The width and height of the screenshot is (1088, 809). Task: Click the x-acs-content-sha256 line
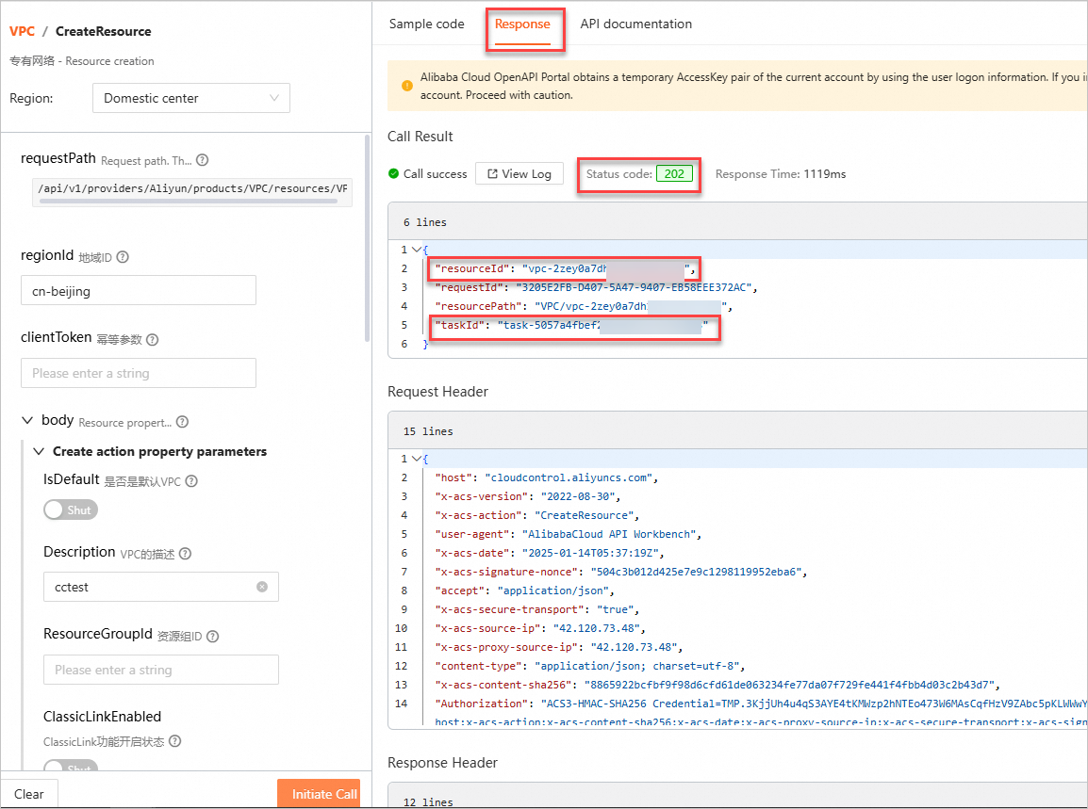(x=717, y=685)
